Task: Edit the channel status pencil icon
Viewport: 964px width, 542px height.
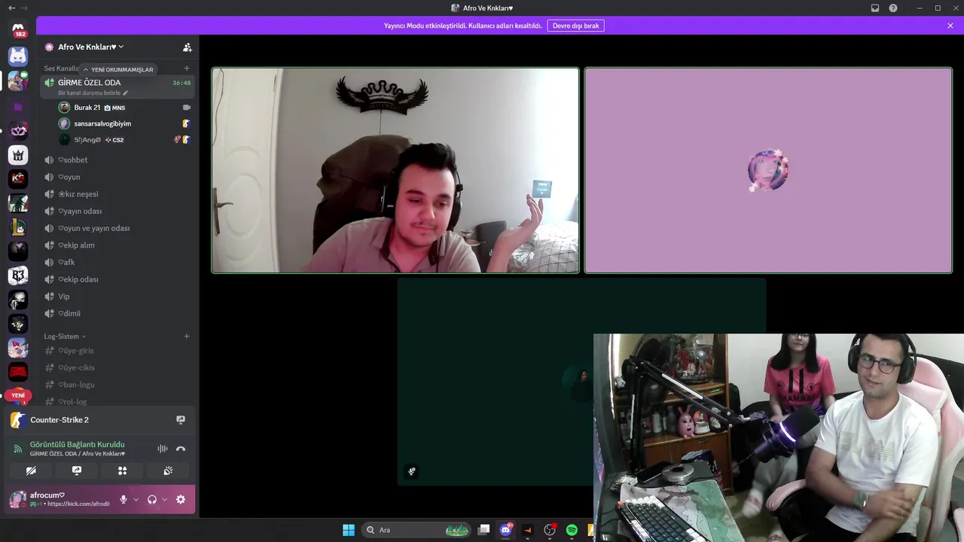Action: click(x=126, y=93)
